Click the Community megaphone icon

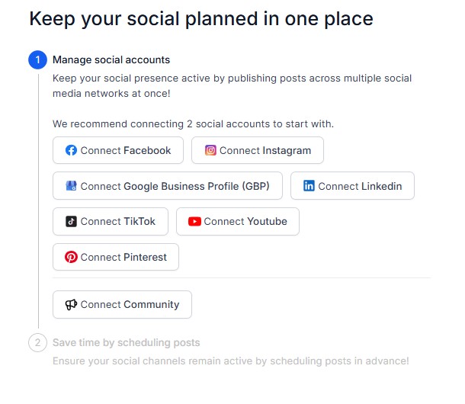click(x=71, y=304)
